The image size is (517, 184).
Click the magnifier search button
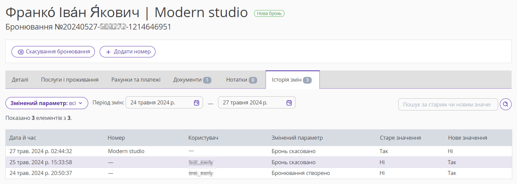[506, 104]
